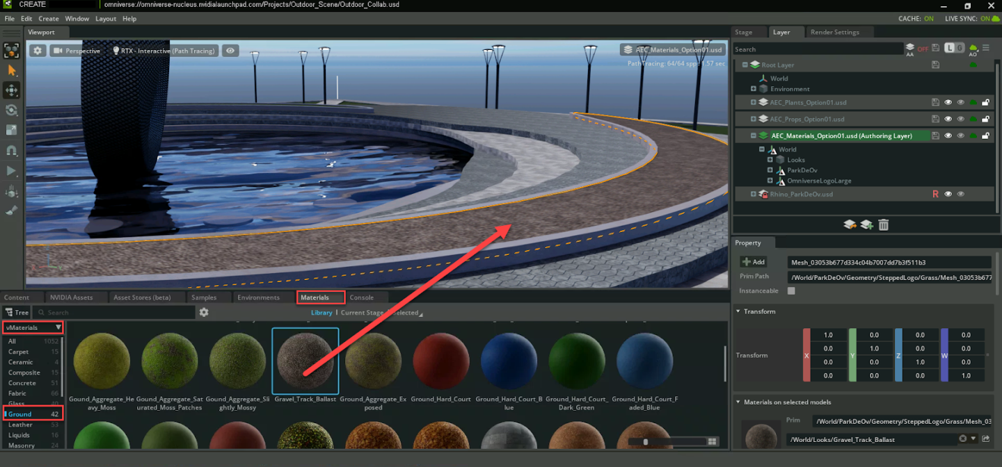1002x467 pixels.
Task: Toggle the magnet Snap tool
Action: [11, 150]
